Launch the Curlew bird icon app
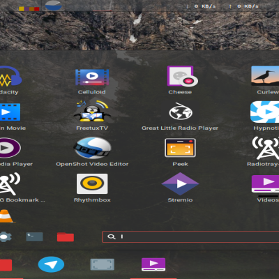The image size is (279, 279). (x=265, y=76)
